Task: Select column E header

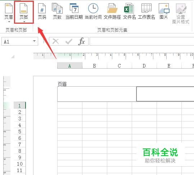Action: click(169, 65)
